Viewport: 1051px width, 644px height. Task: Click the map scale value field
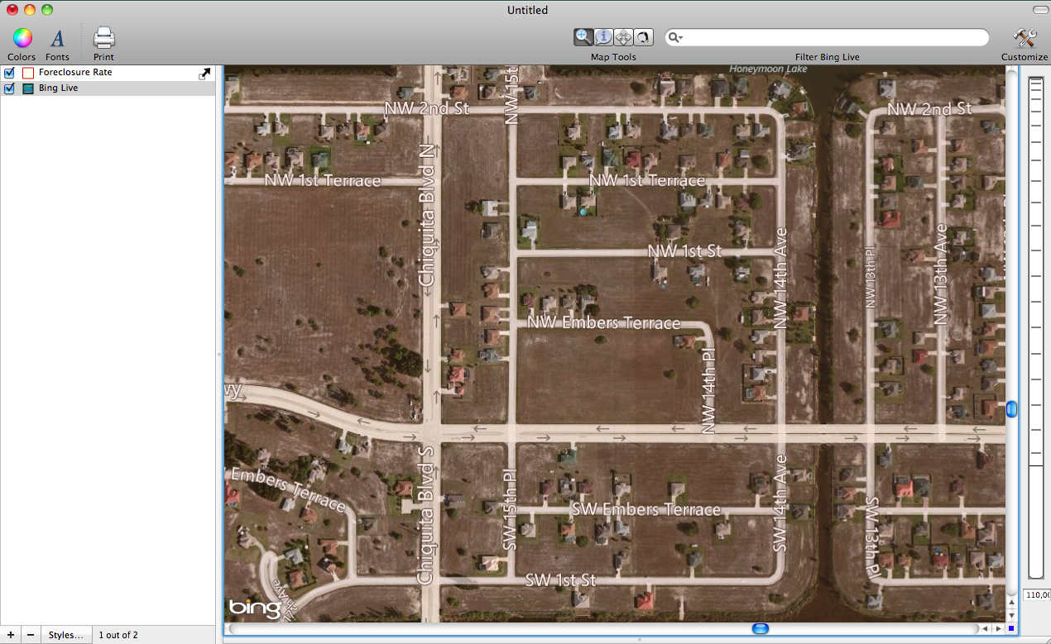point(1037,595)
